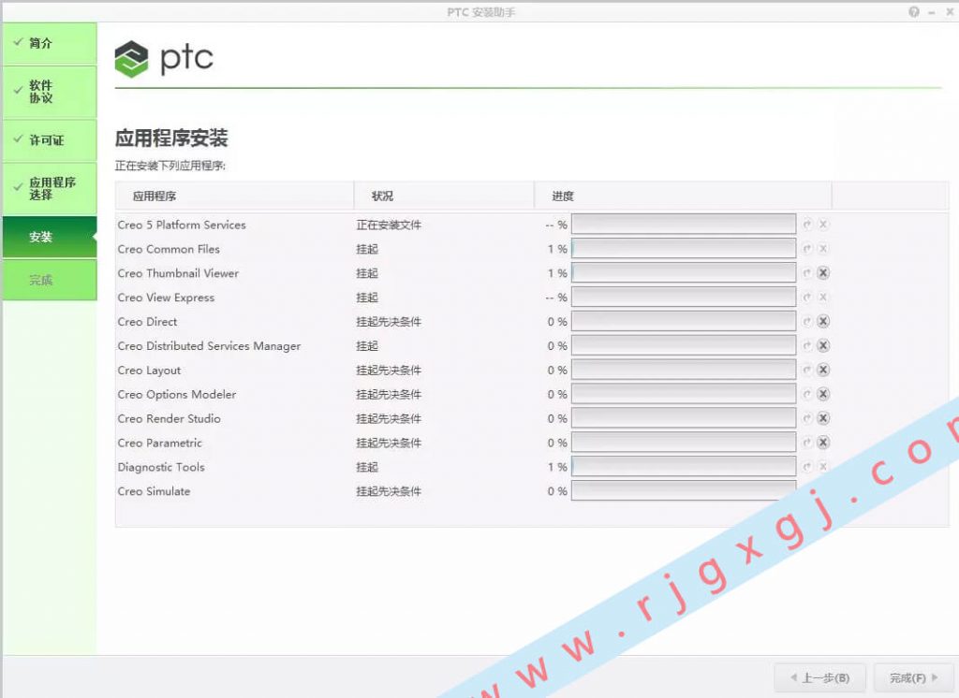The width and height of the screenshot is (959, 698).
Task: Click the Creo Thumbnail Viewer progress bar
Action: (x=684, y=273)
